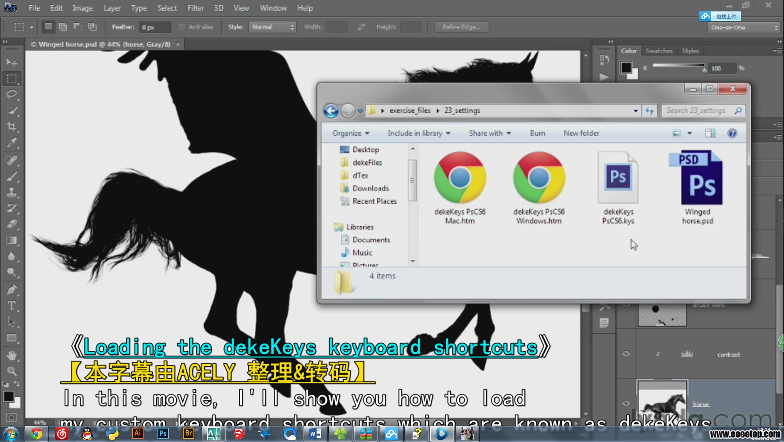
Task: Click swap Width and Height arrows icon
Action: pos(361,27)
